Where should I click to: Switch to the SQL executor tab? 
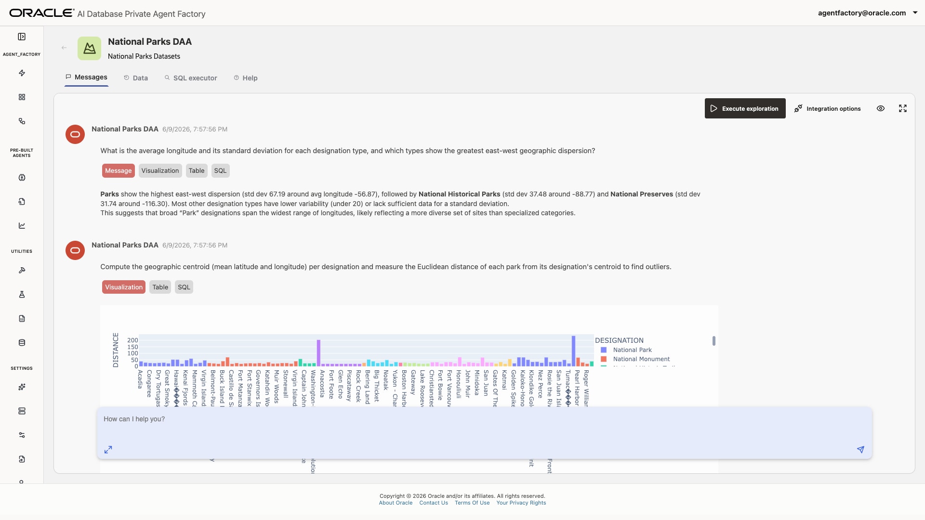pyautogui.click(x=191, y=78)
